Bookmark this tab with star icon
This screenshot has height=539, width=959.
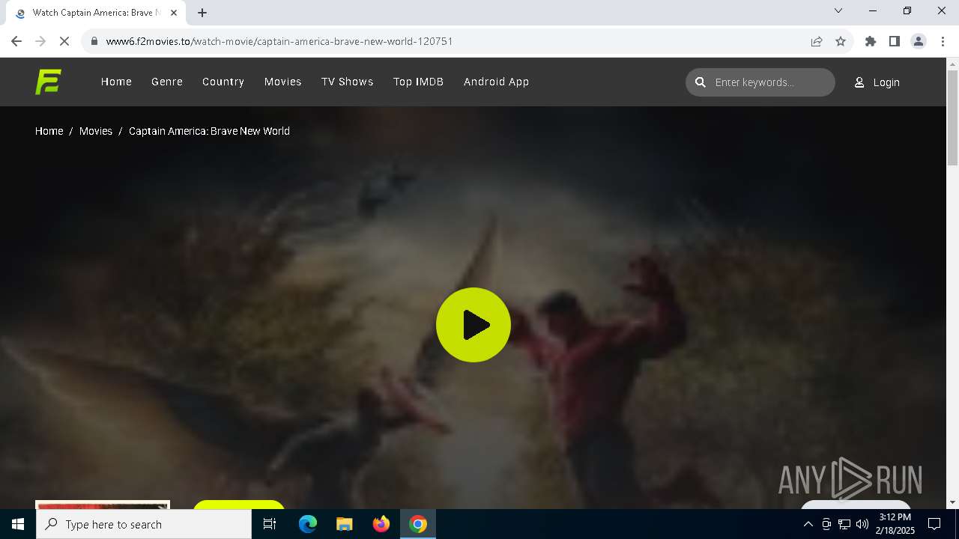(x=841, y=41)
